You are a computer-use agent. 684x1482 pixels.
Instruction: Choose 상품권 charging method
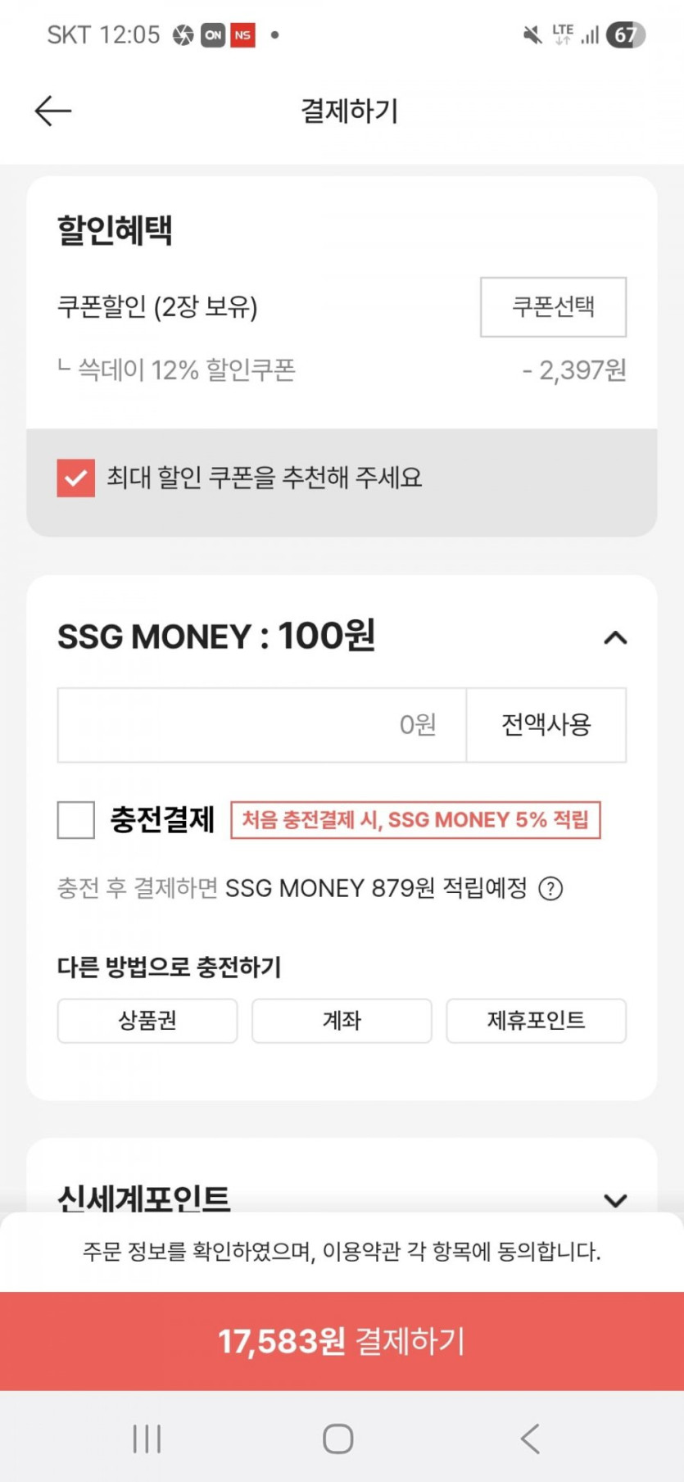coord(147,1020)
